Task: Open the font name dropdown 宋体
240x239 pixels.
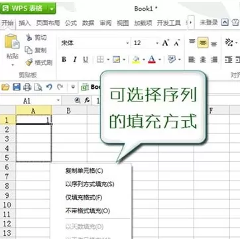Action: pos(127,43)
